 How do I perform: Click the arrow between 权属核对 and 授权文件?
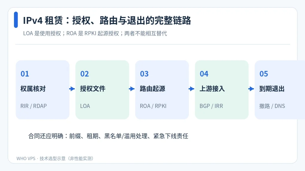(72, 89)
